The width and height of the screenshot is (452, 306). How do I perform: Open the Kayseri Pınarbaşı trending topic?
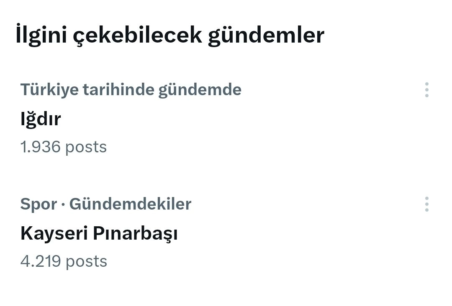click(x=99, y=233)
